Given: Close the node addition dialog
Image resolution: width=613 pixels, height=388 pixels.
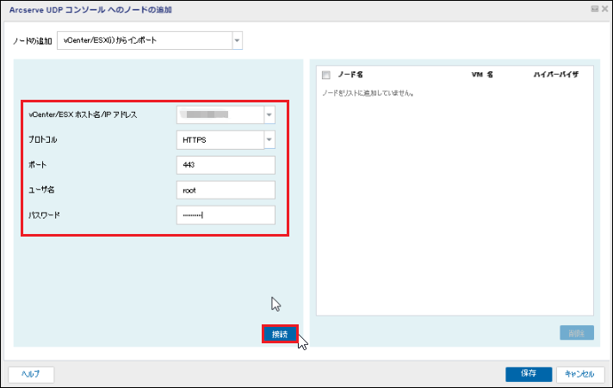Looking at the screenshot, I should [x=604, y=9].
